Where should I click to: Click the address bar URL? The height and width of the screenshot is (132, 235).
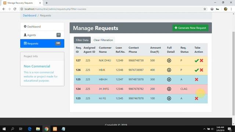pyautogui.click(x=55, y=9)
